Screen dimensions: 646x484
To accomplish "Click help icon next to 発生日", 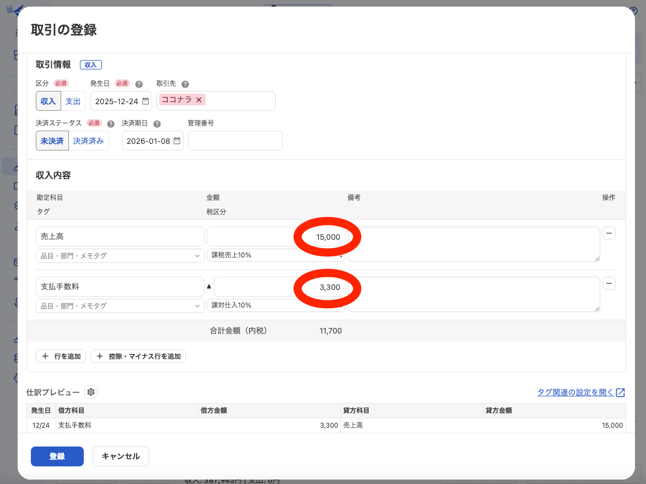I will point(139,84).
